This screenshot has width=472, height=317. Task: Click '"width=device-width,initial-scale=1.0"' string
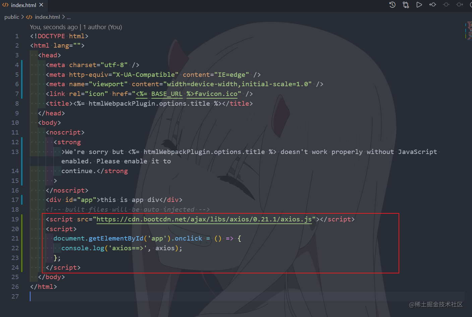point(237,84)
